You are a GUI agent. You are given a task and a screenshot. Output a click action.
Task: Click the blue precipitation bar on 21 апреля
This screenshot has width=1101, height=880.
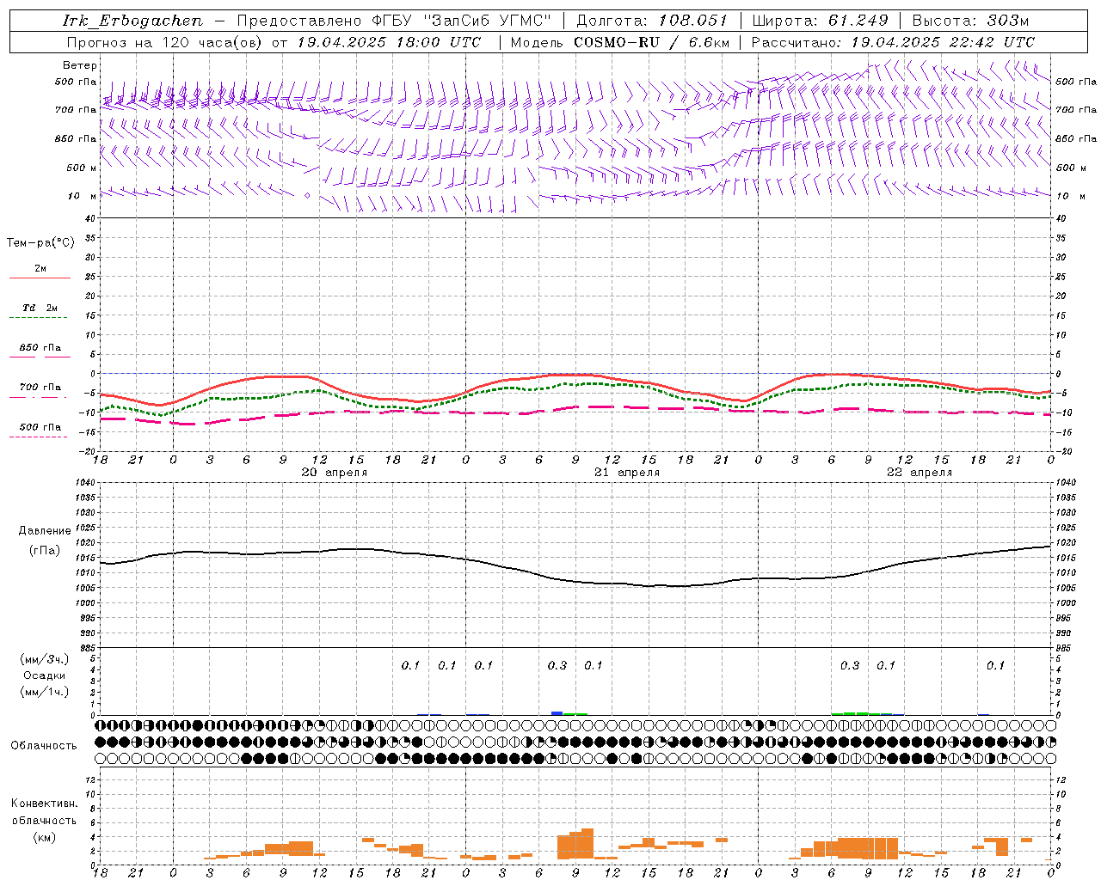pos(557,713)
